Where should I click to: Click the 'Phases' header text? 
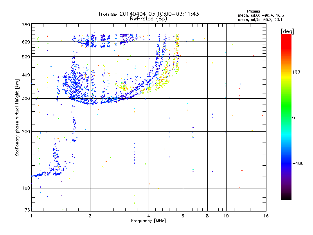pos(253,11)
